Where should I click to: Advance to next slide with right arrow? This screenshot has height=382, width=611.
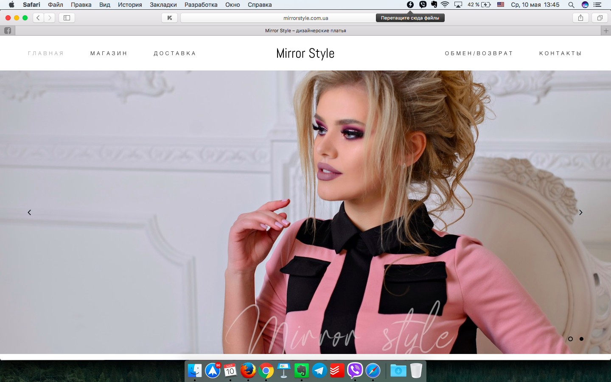click(581, 212)
